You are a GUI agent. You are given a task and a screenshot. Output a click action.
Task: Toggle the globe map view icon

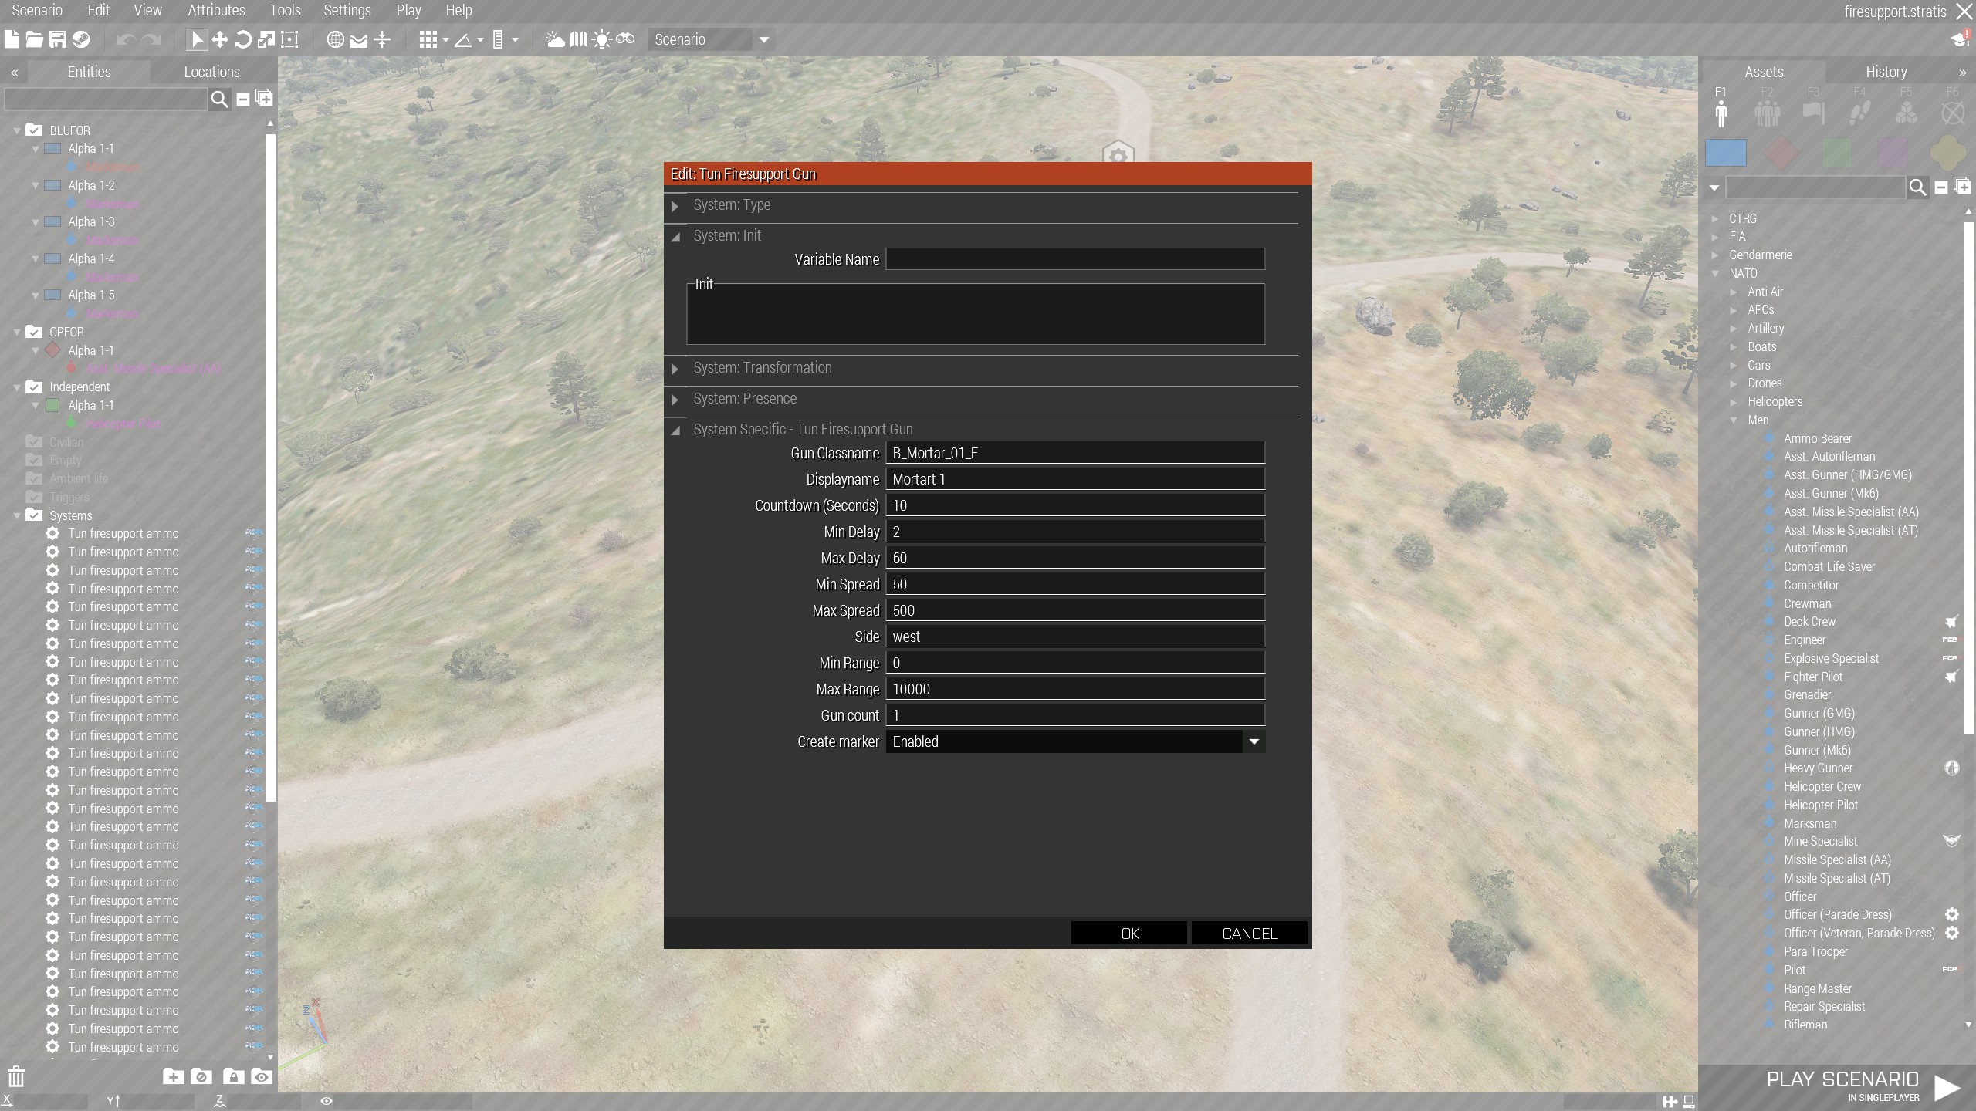click(335, 39)
